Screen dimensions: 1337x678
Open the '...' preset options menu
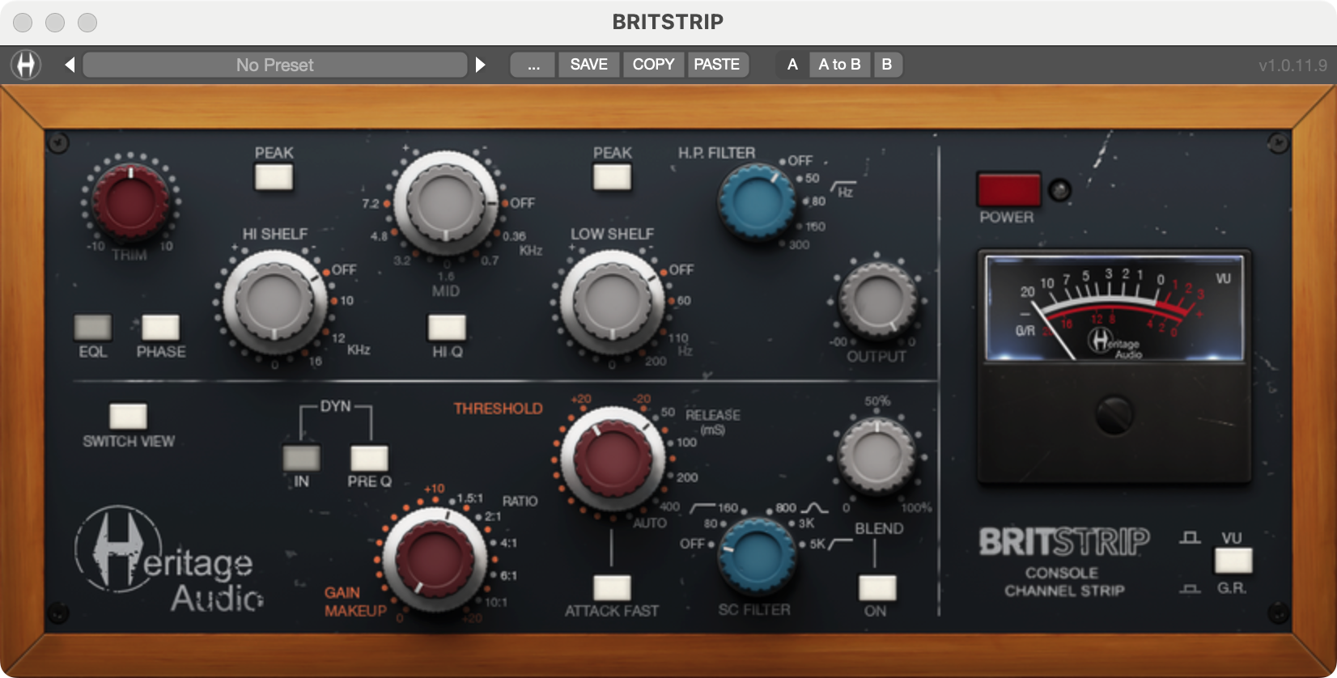533,65
